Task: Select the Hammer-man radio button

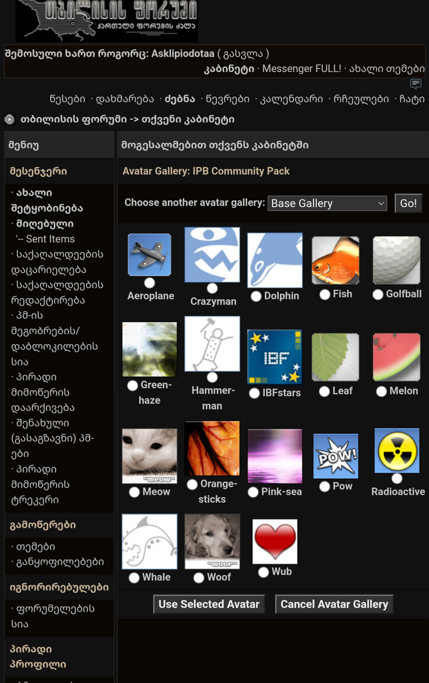Action: click(212, 378)
